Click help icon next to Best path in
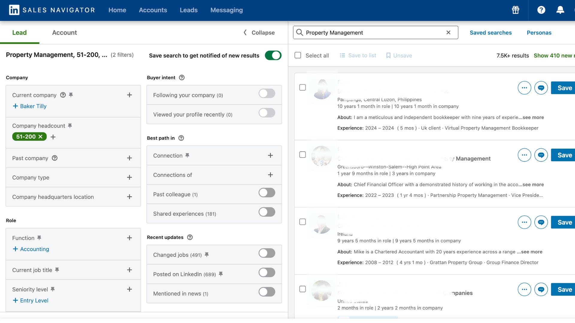Screen dimensions: 575x323 coord(181,138)
